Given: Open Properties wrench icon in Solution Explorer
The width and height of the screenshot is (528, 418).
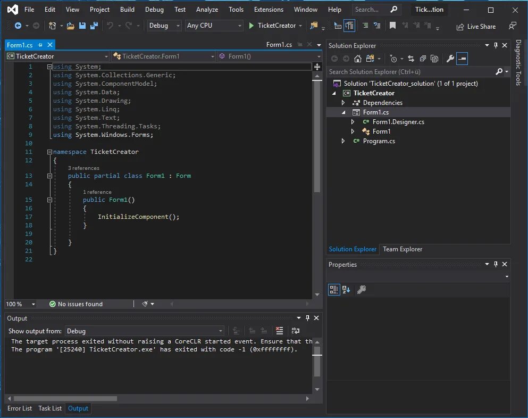Looking at the screenshot, I should pos(450,59).
